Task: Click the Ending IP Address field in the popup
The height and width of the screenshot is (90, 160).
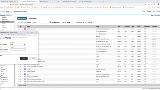Action: (x=18, y=52)
